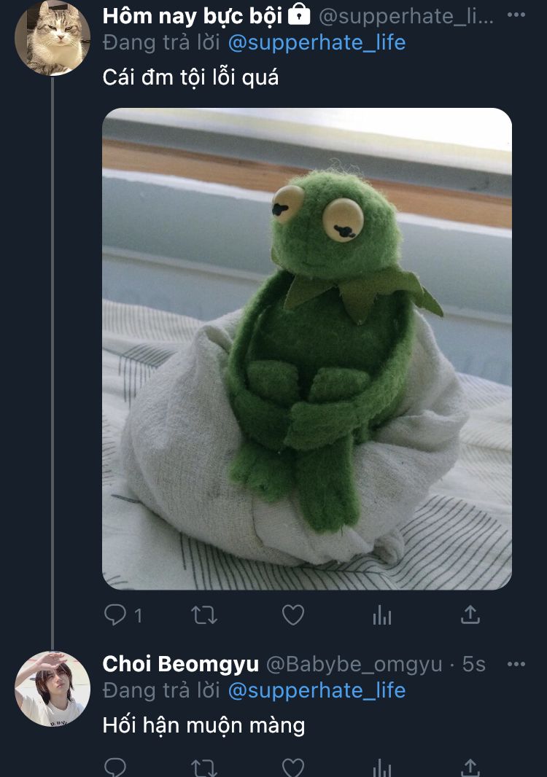Open Choi Beomgyu display name
The width and height of the screenshot is (547, 777).
(x=180, y=664)
